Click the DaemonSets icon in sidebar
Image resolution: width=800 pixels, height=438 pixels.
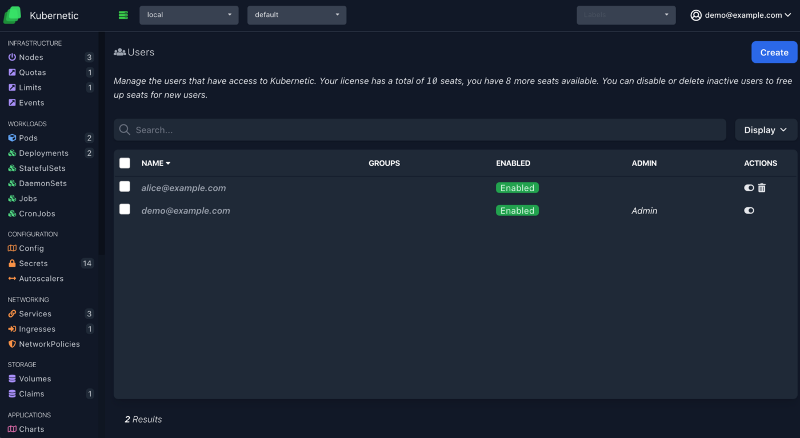(x=12, y=183)
